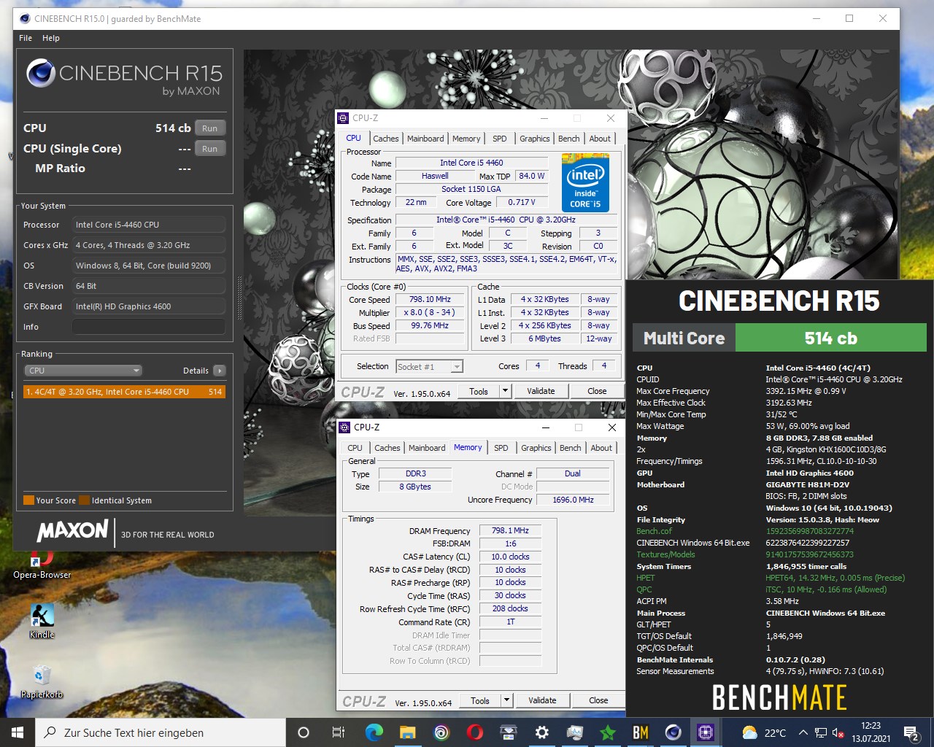Switch to CPU tab in the Memory-tab CPU-Z window
The image size is (934, 747).
pyautogui.click(x=355, y=448)
